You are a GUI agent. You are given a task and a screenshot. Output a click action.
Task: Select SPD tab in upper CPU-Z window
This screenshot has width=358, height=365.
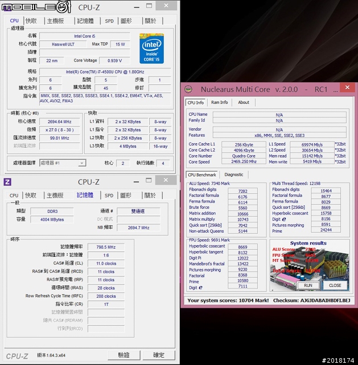click(109, 21)
